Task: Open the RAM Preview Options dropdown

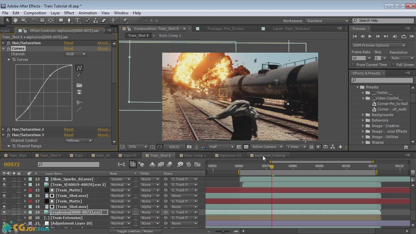Action: (379, 45)
